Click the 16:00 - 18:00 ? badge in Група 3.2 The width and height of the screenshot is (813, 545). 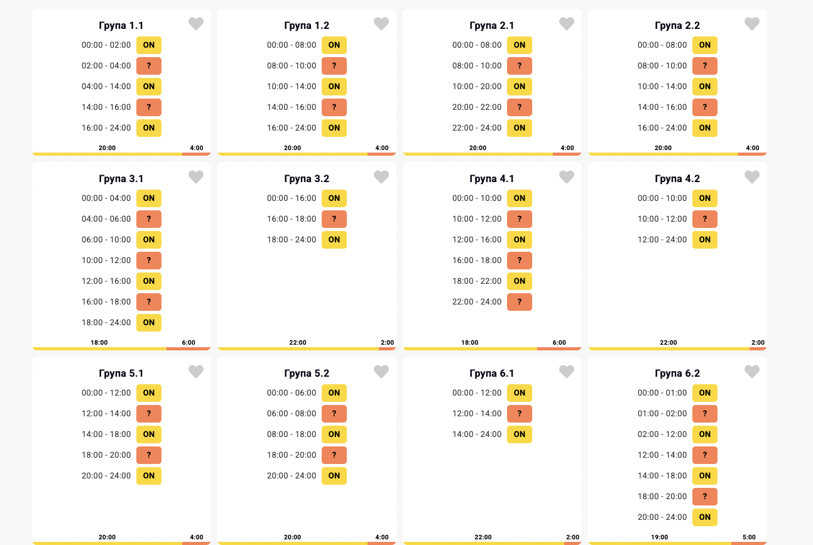pyautogui.click(x=334, y=219)
